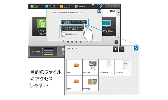Collapse the side panel arrow beside clock
The width and height of the screenshot is (168, 100).
[x=118, y=12]
